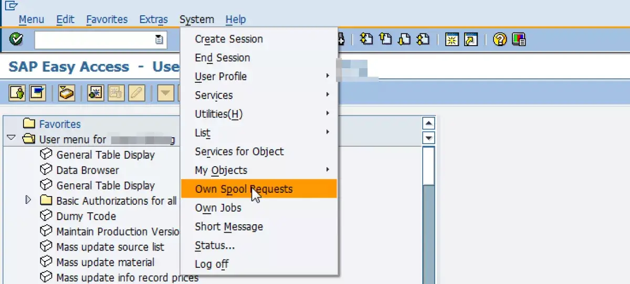This screenshot has height=284, width=630.
Task: Click the SAP Menu toolbar icon
Action: click(37, 93)
